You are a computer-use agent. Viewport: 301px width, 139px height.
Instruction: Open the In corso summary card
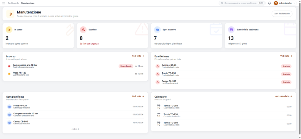pyautogui.click(x=38, y=36)
